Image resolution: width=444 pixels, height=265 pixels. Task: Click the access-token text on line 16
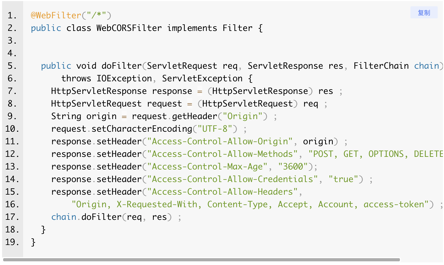tap(394, 204)
